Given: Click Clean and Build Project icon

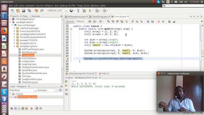Looking at the screenshot, I should point(84,11).
